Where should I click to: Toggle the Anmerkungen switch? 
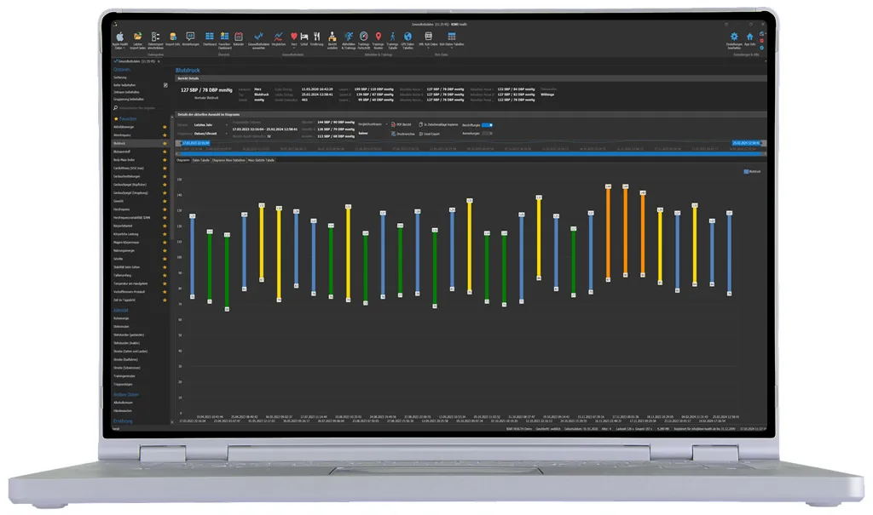coord(487,134)
